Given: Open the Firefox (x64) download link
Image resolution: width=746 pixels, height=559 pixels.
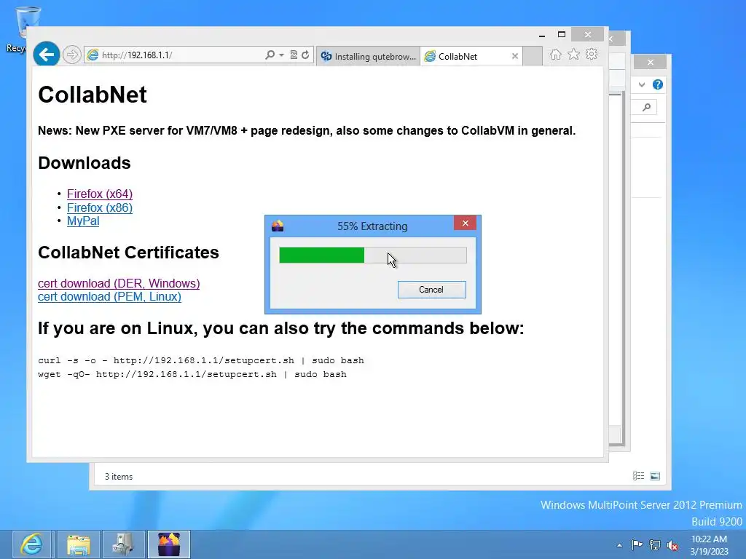Looking at the screenshot, I should click(100, 194).
